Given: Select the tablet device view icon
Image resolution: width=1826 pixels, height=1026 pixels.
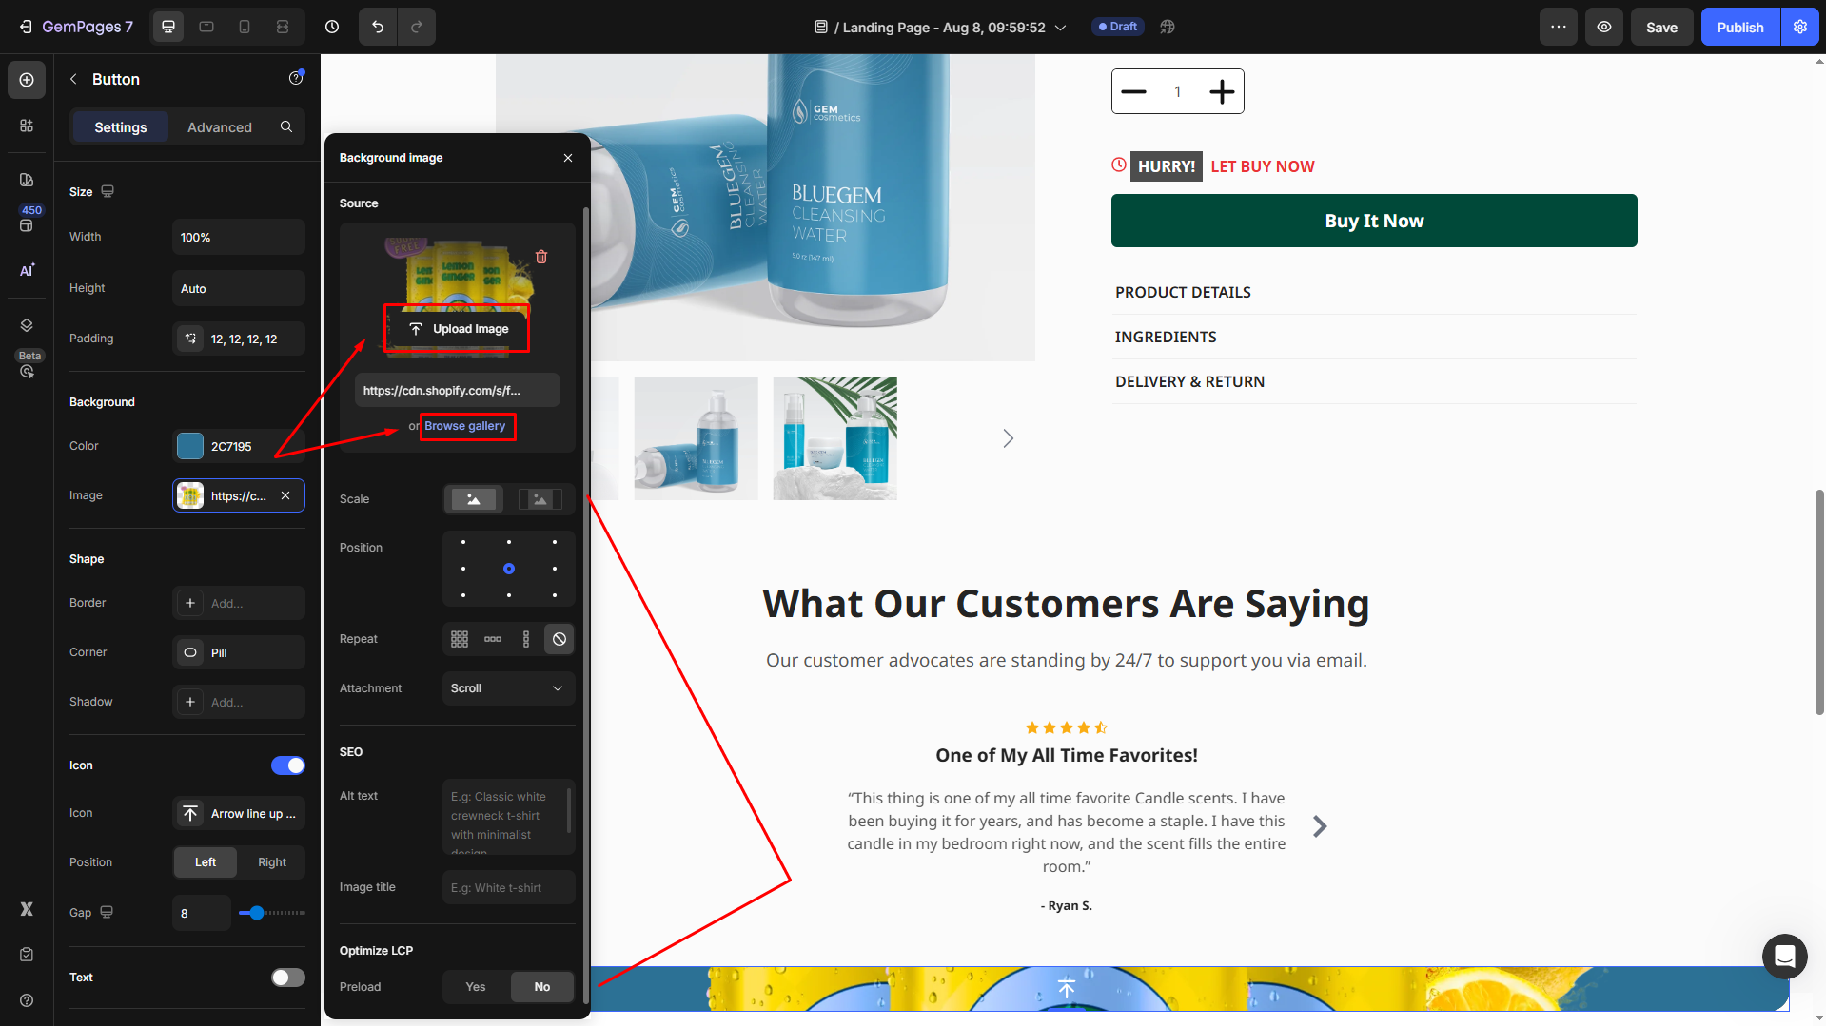Looking at the screenshot, I should click(206, 27).
